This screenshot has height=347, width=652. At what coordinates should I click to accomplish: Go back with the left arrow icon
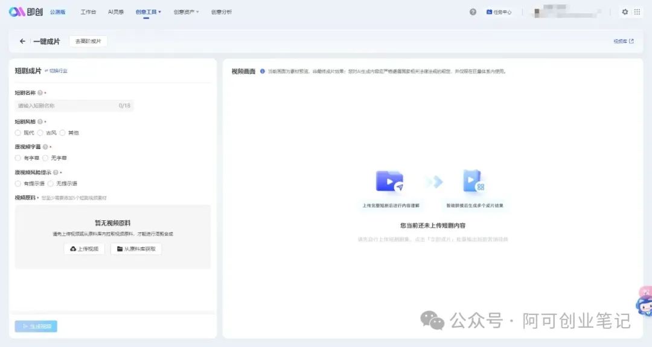click(22, 41)
